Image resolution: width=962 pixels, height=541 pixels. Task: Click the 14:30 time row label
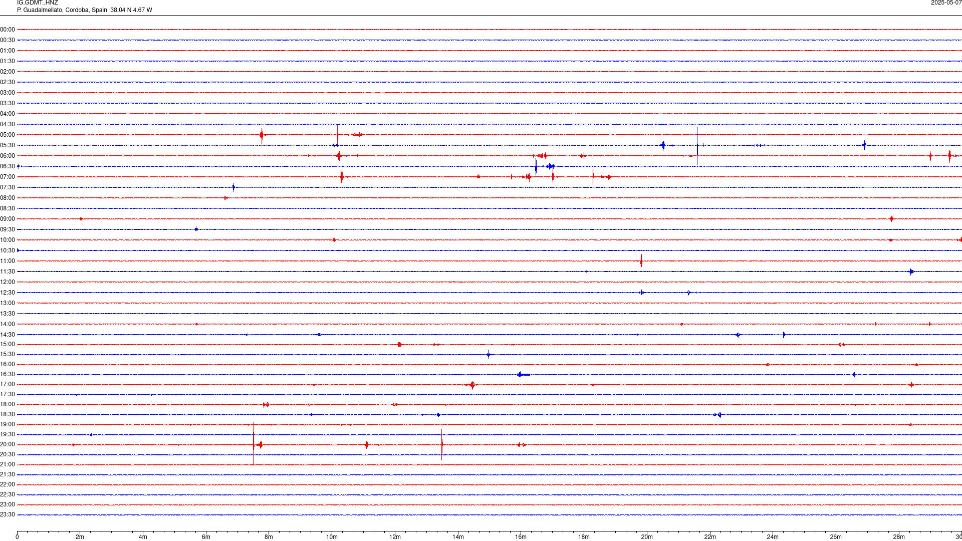click(8, 335)
